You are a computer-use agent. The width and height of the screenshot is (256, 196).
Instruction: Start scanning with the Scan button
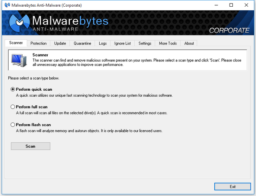(31, 146)
